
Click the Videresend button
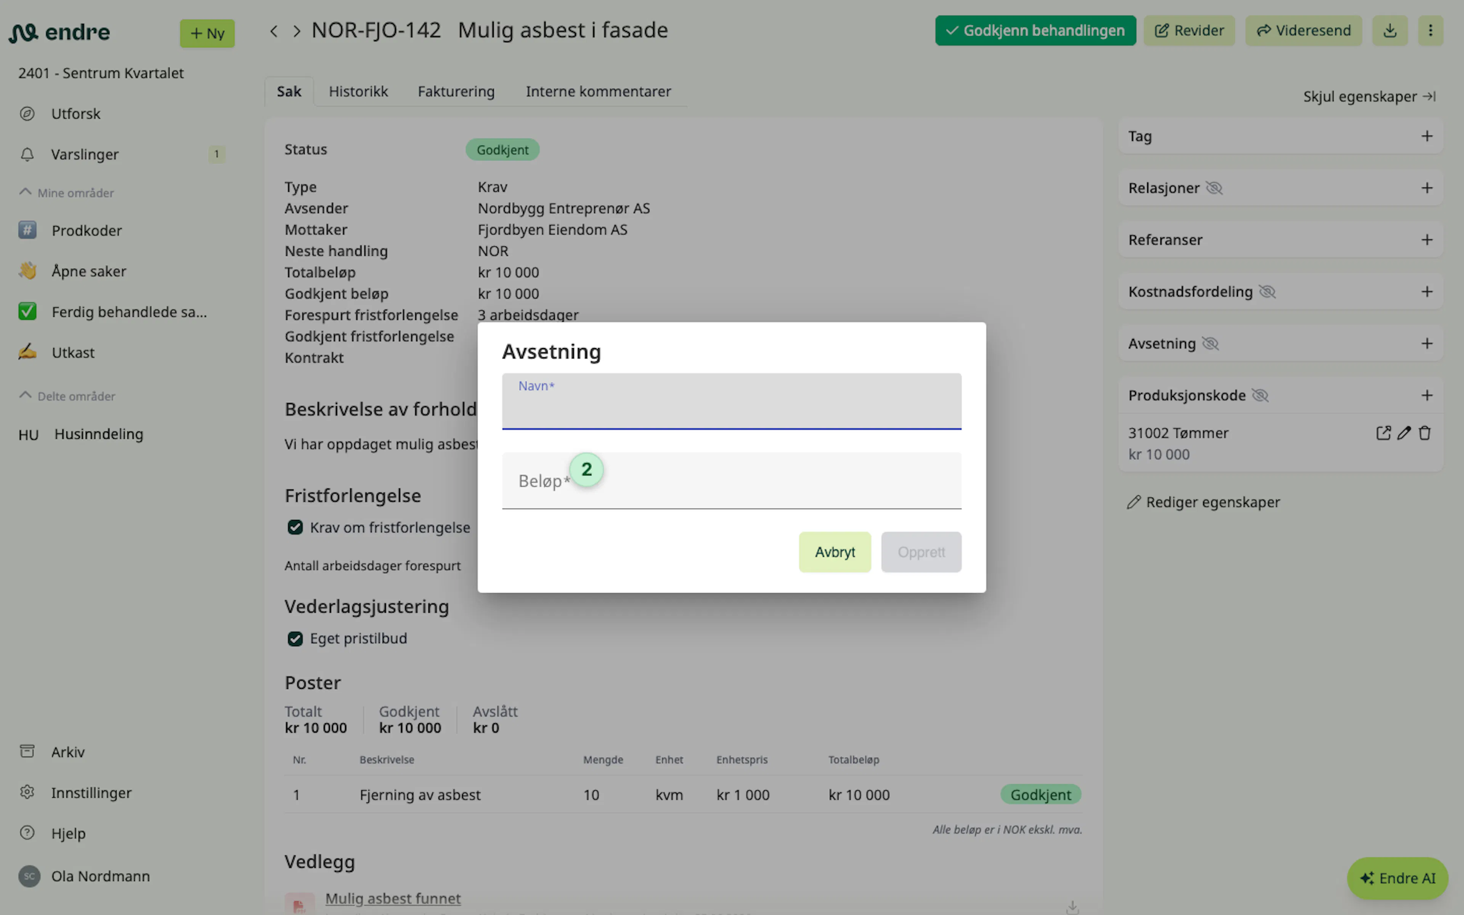pos(1303,30)
